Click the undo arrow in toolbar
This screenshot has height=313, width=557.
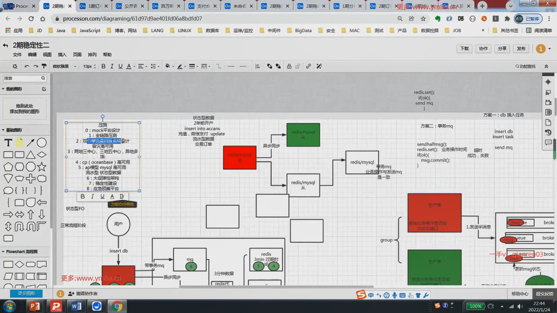(27, 66)
